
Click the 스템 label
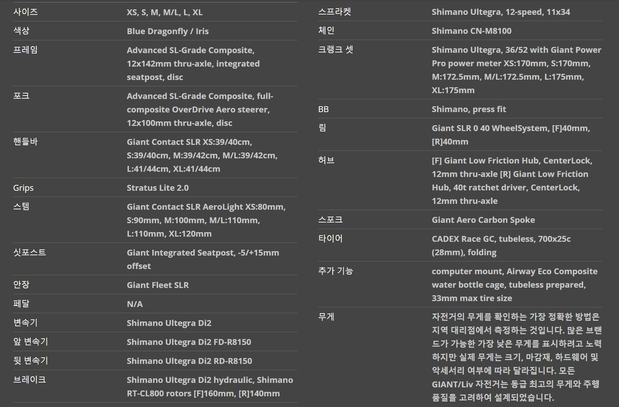(21, 207)
